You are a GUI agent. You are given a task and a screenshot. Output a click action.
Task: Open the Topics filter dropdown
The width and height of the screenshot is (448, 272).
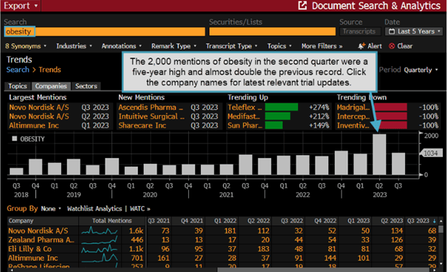[x=279, y=46]
